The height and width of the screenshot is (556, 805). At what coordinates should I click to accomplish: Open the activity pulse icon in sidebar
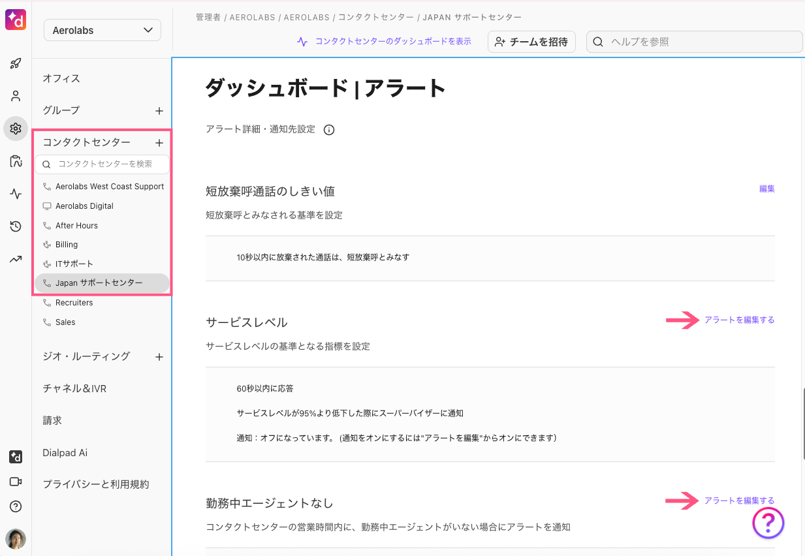[16, 194]
